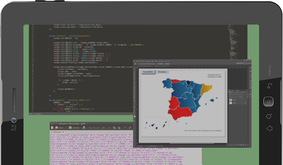
Task: Click the scissors cut icon
Action: click(110, 128)
